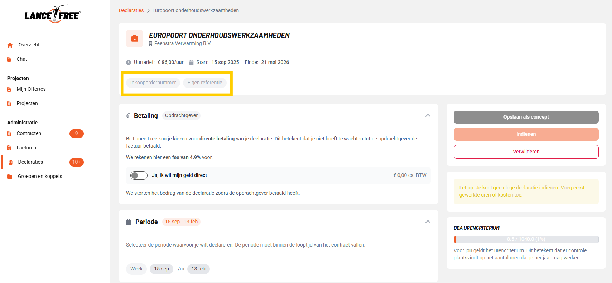Open Contracten in the sidebar
612x283 pixels.
tap(29, 133)
